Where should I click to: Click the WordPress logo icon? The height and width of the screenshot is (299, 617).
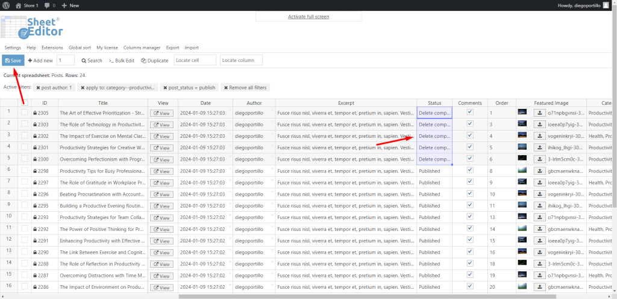6,5
